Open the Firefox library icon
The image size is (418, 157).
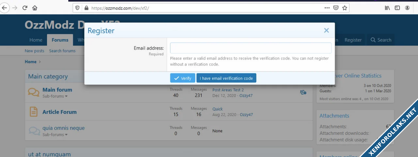point(387,8)
